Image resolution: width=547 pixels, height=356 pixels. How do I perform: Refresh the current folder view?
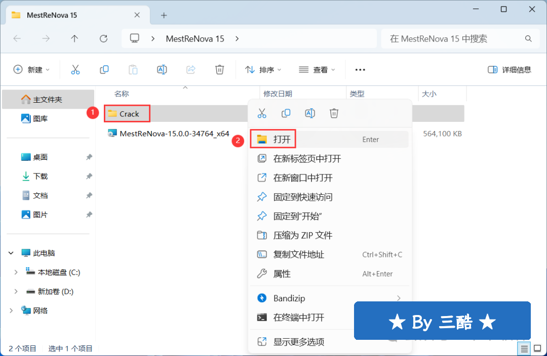pos(103,38)
